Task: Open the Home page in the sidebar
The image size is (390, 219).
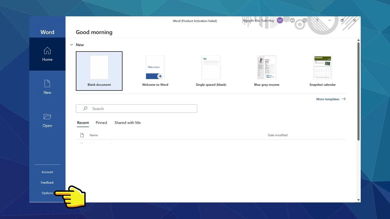Action: [47, 54]
